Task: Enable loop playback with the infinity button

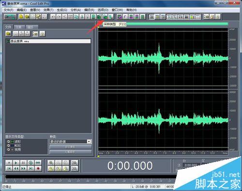Action: 38,163
